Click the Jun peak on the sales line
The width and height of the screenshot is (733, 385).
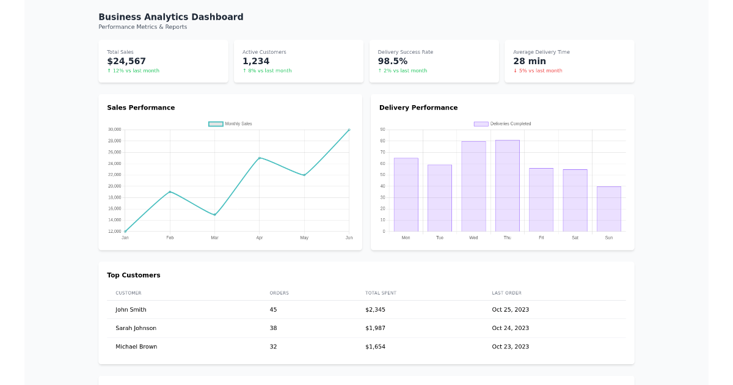[349, 130]
